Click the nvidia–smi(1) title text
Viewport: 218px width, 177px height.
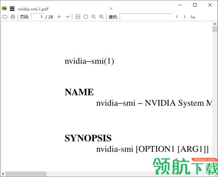(x=89, y=61)
